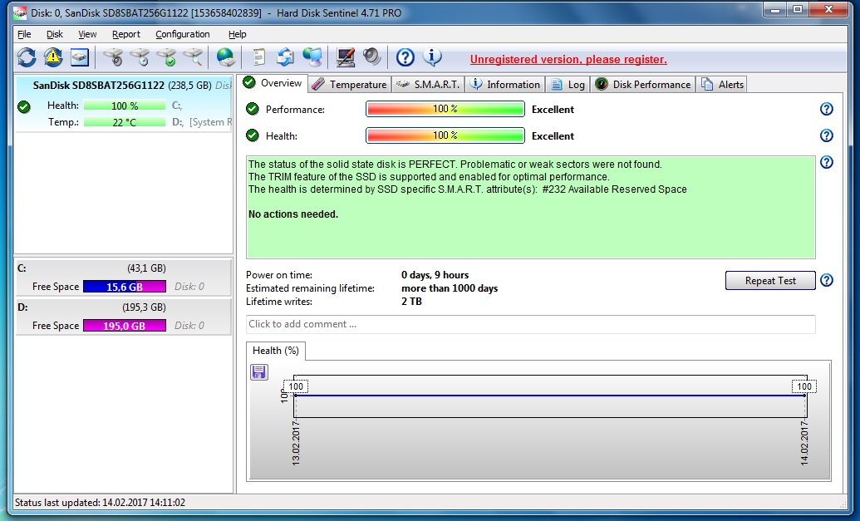Click help icon next to Repeat Test

click(x=826, y=281)
